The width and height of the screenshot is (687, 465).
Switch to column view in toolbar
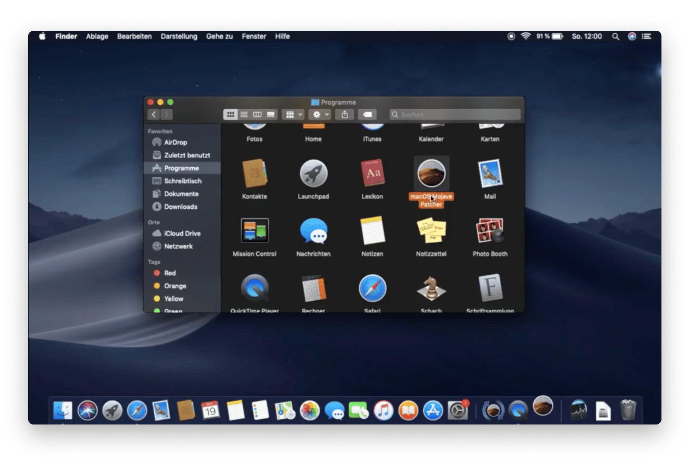257,114
